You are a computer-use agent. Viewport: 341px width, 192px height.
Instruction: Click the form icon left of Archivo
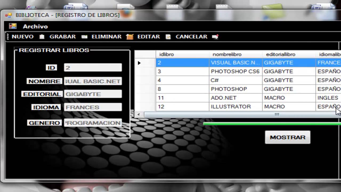(x=13, y=26)
